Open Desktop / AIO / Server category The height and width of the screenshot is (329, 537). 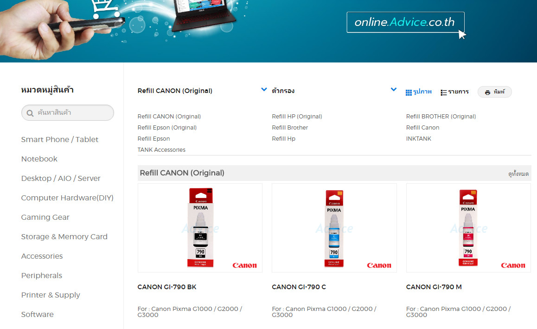pyautogui.click(x=61, y=178)
